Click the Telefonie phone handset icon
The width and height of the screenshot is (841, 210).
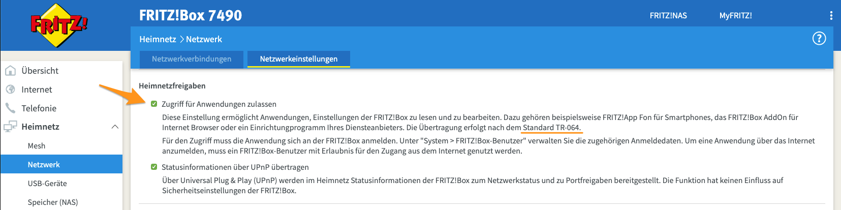point(10,108)
